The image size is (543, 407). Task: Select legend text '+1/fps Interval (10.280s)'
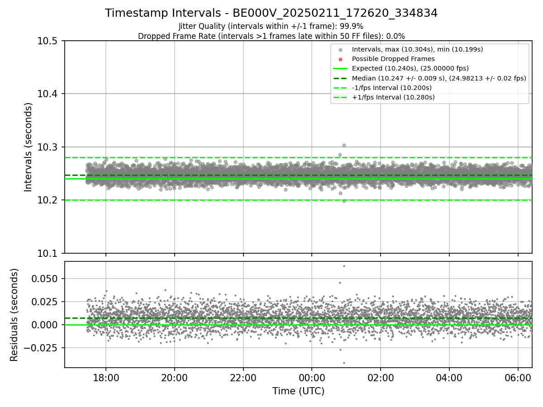click(x=393, y=97)
